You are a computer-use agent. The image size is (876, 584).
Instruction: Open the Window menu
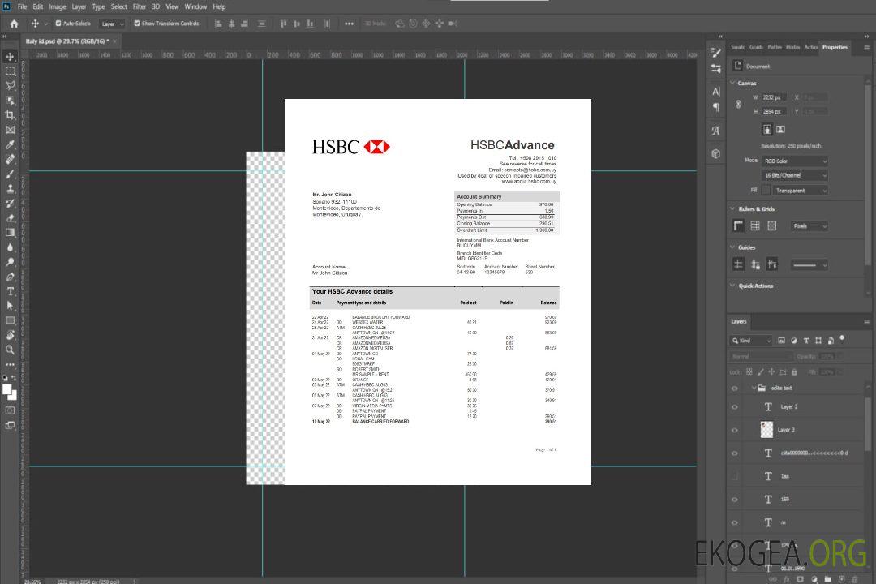195,6
